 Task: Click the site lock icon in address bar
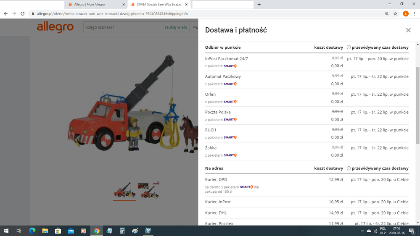33,13
